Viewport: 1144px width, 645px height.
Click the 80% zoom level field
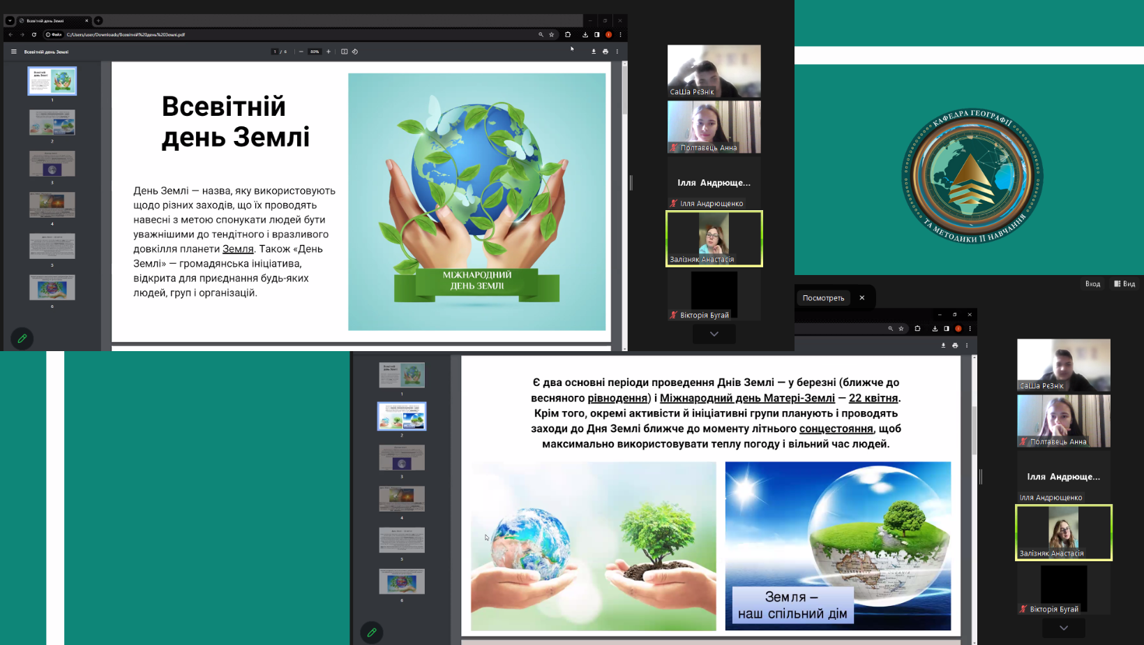(315, 52)
